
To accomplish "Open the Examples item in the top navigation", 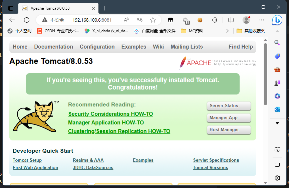I will [x=133, y=47].
